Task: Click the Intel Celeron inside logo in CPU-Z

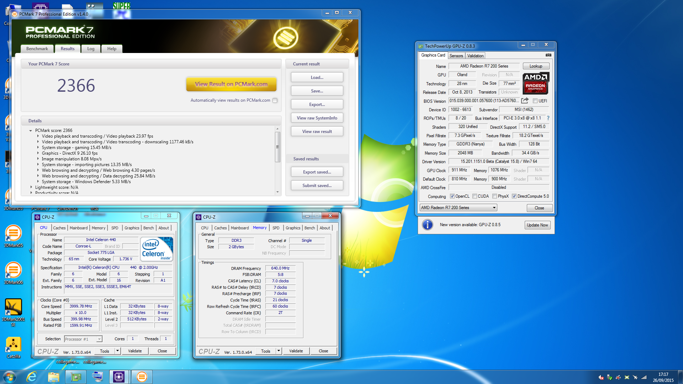Action: (157, 249)
